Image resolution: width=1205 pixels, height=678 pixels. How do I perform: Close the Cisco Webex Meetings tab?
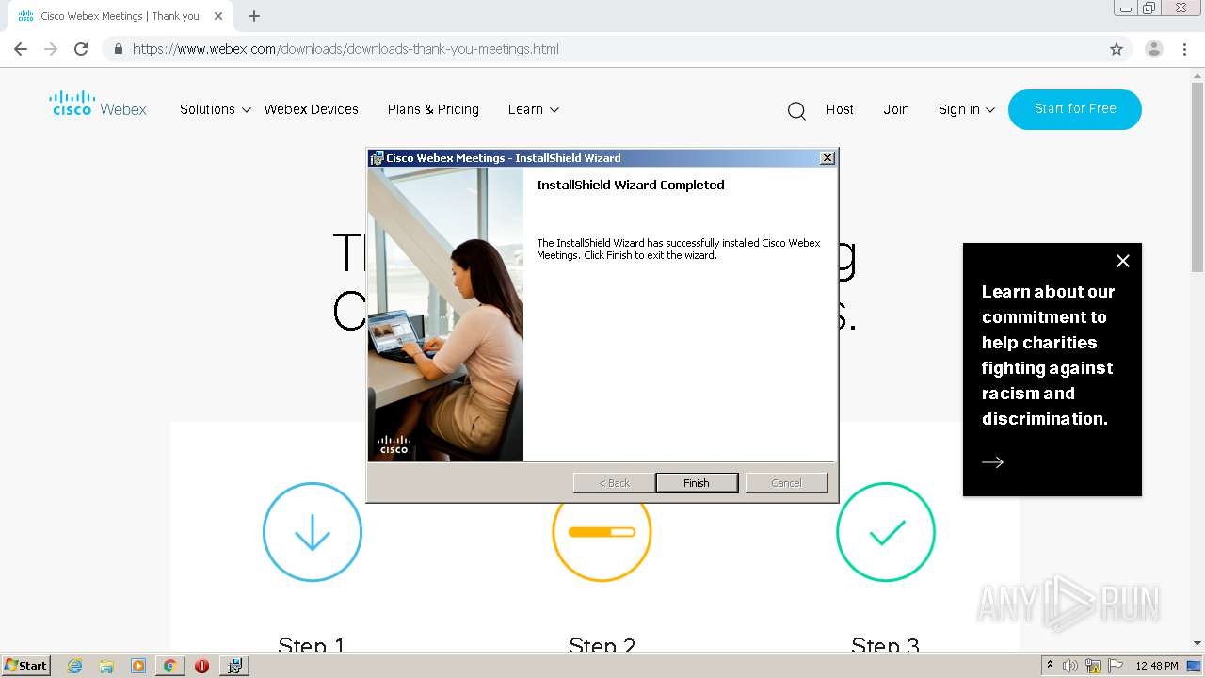pos(218,16)
